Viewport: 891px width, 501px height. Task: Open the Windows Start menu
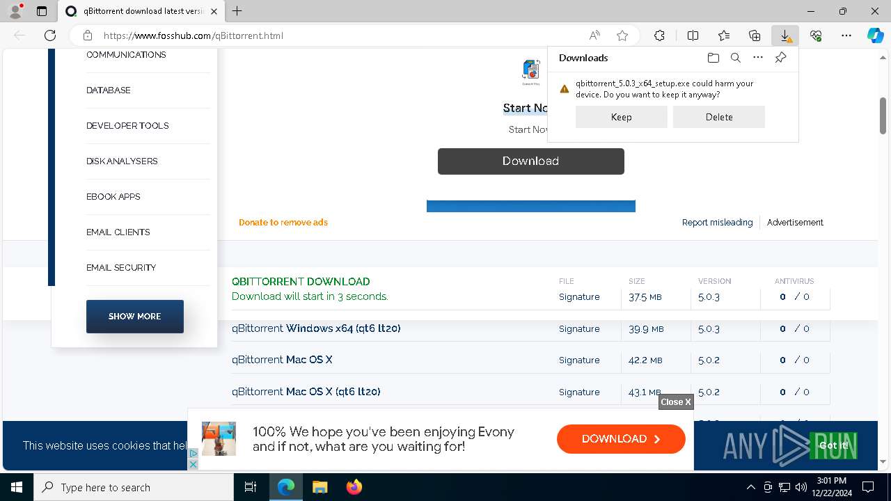pos(17,487)
